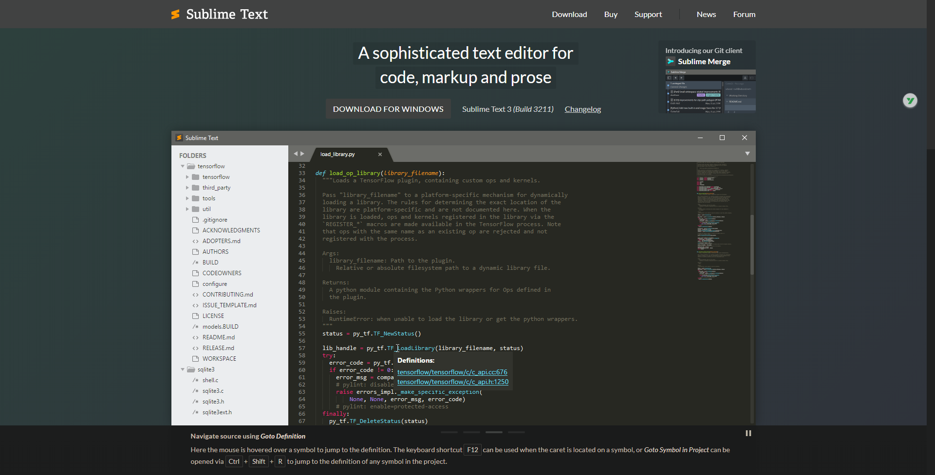Click the Sublime Merge logo icon
The height and width of the screenshot is (475, 935).
(x=671, y=62)
